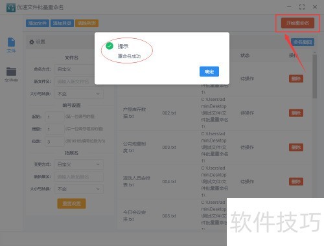Select the 005.txt new name cell
This screenshot has width=324, height=246.
click(169, 216)
